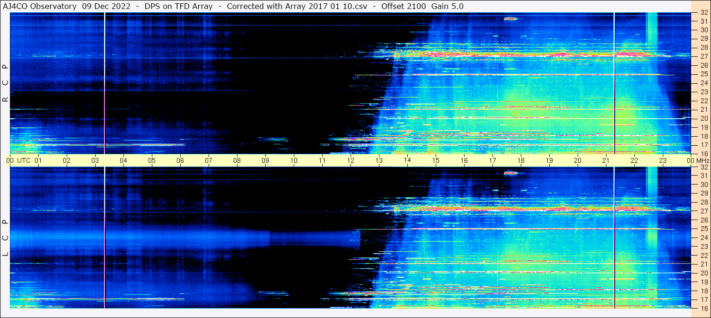711x318 pixels.
Task: Select the 04 hour mark on time axis
Action: pos(123,160)
